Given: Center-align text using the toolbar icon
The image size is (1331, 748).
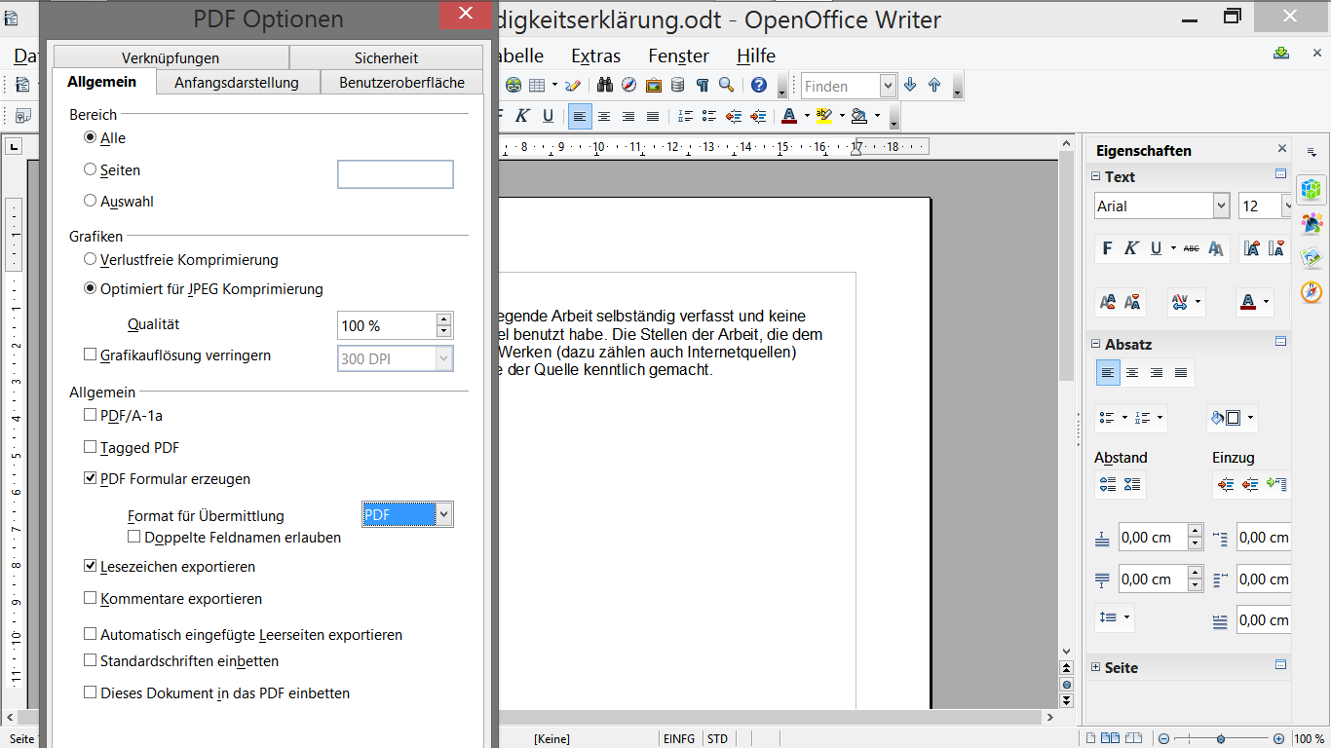Looking at the screenshot, I should (604, 116).
